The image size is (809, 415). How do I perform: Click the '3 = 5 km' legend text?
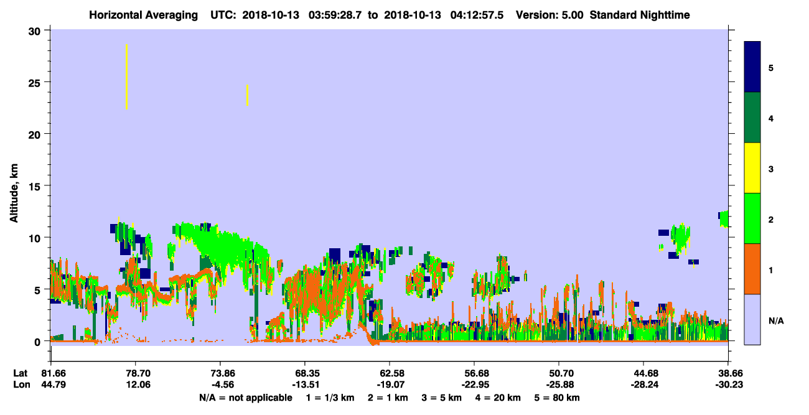pos(441,397)
